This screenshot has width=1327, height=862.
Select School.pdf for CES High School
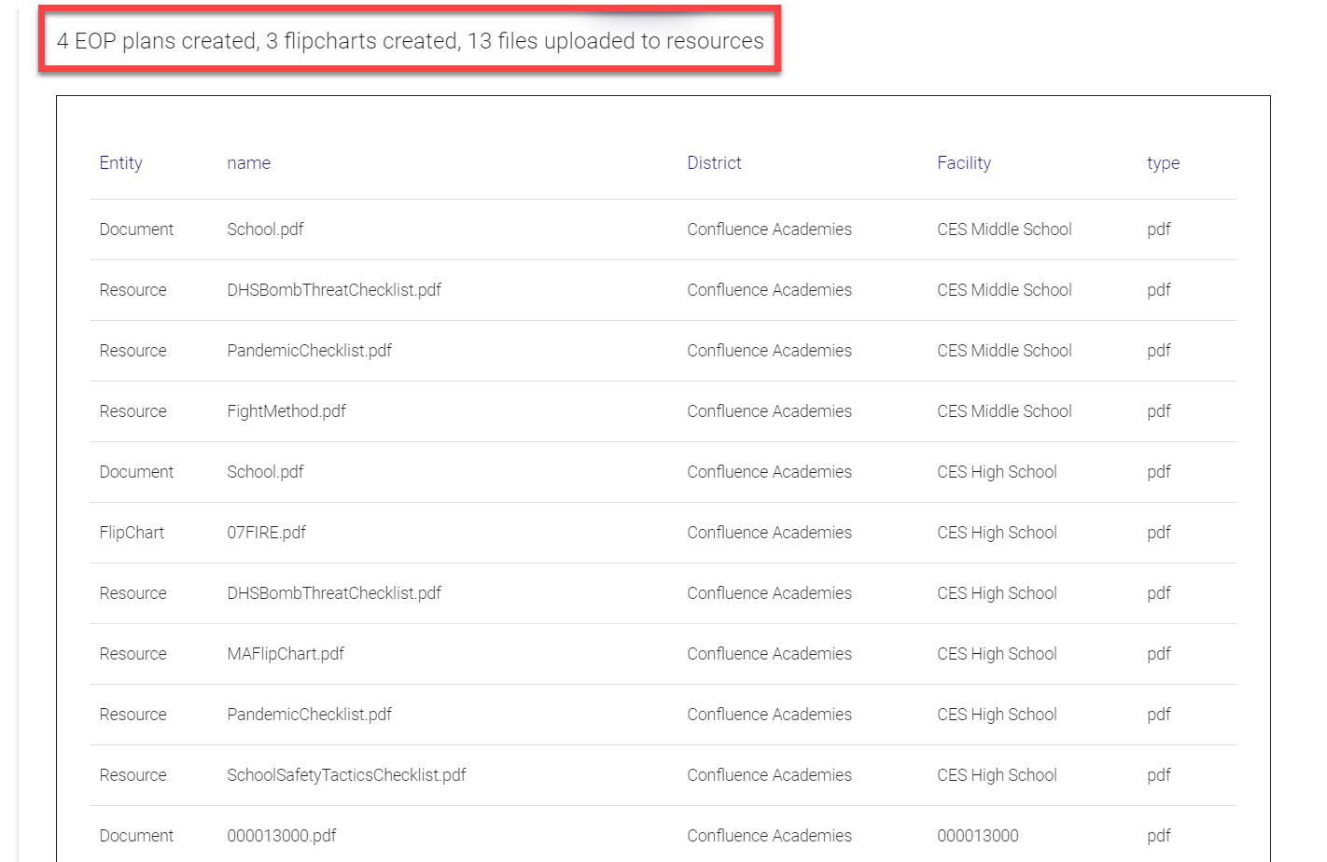point(265,472)
